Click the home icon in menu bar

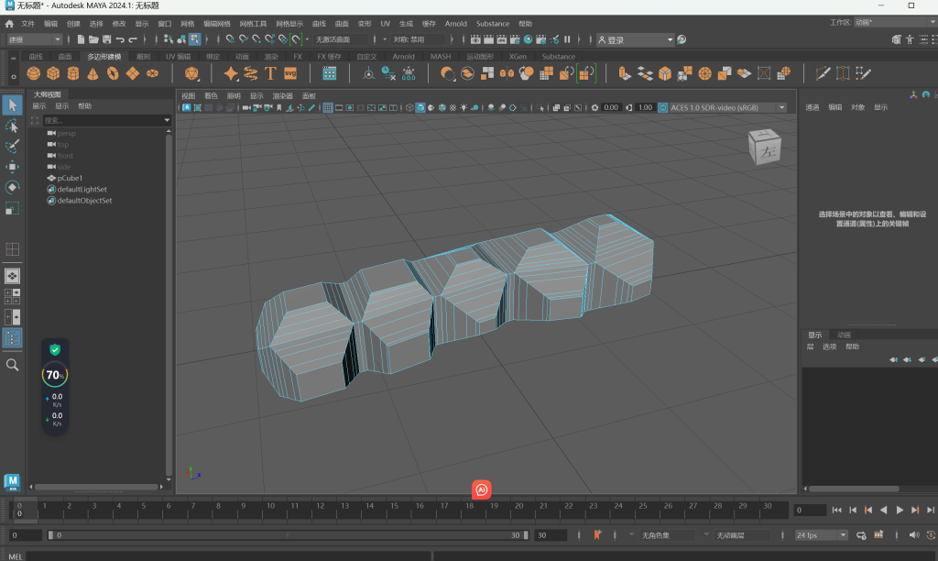[x=9, y=24]
